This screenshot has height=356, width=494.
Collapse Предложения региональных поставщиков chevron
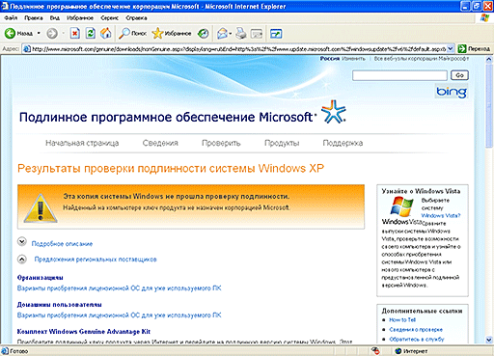(22, 259)
